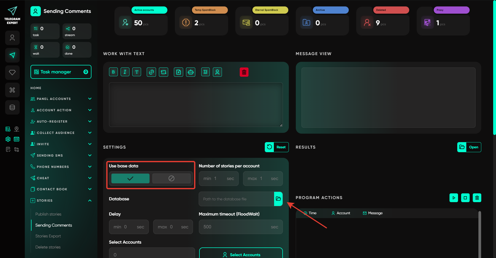
Task: Click the Italic formatting icon
Action: [x=125, y=72]
